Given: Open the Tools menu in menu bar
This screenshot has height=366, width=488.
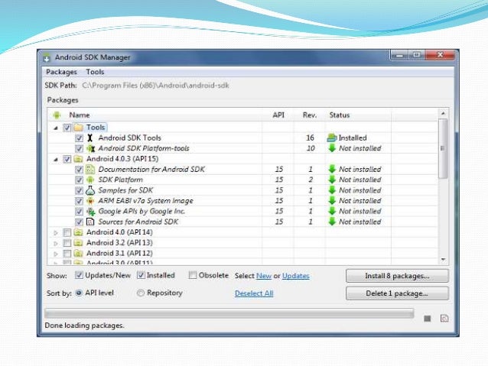Looking at the screenshot, I should point(95,72).
